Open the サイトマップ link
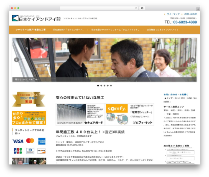This screenshot has height=177, width=209. [173, 14]
